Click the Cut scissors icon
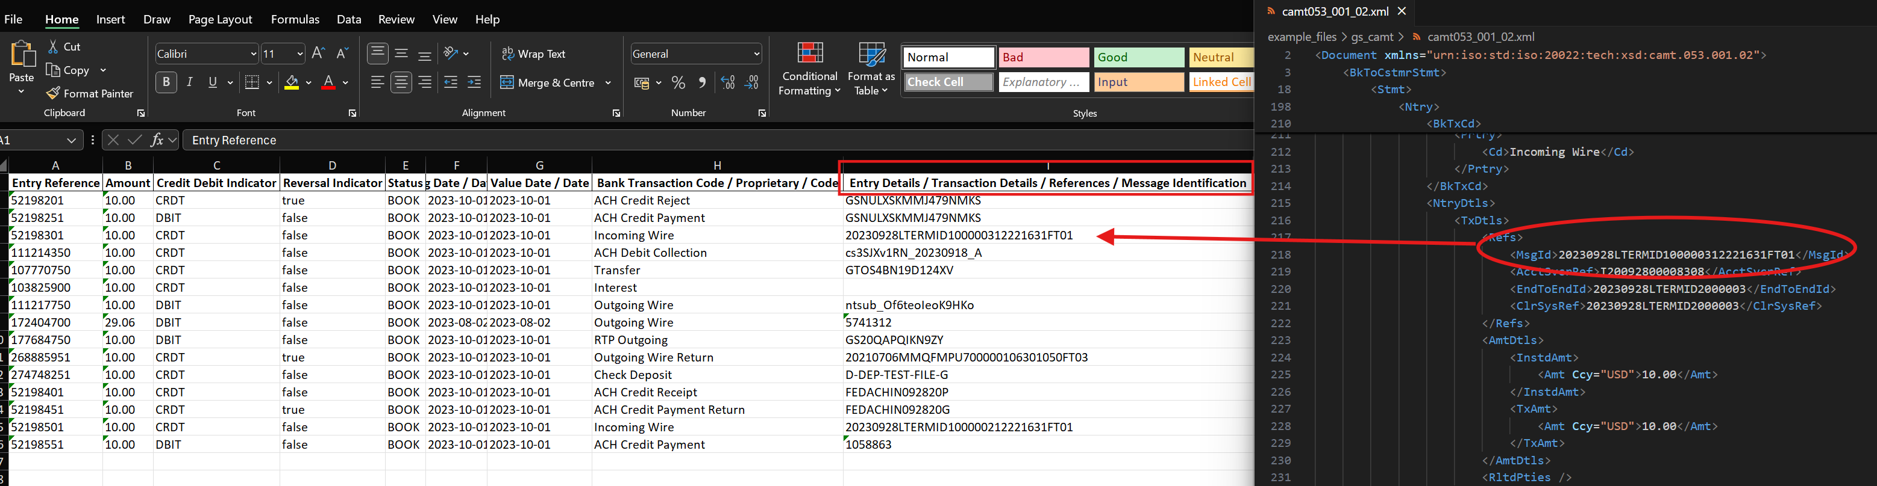The image size is (1877, 486). point(53,46)
